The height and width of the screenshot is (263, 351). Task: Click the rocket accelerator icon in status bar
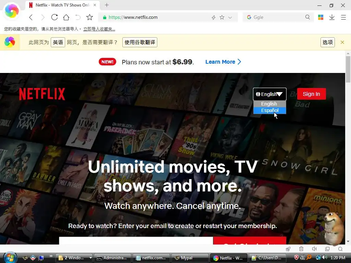[288, 249]
